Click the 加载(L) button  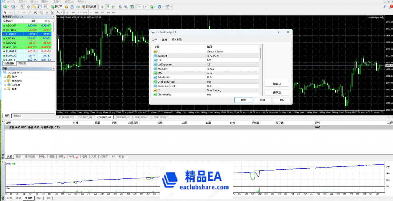[277, 84]
